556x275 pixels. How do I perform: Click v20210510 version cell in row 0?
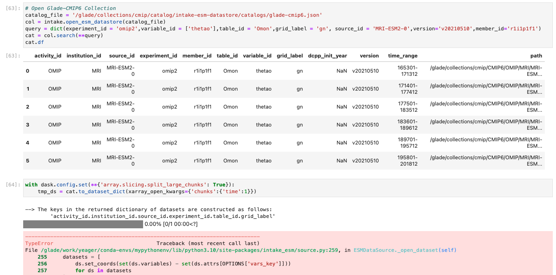pyautogui.click(x=365, y=71)
